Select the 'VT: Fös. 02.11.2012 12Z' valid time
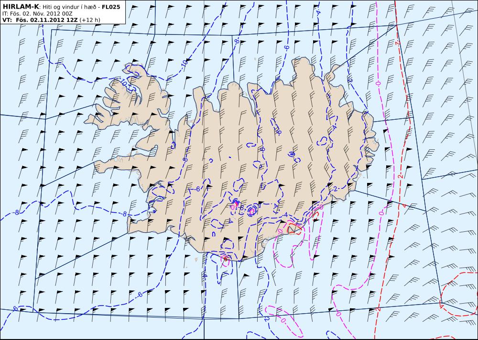Viewport: 478px width, 340px height. pyautogui.click(x=40, y=20)
